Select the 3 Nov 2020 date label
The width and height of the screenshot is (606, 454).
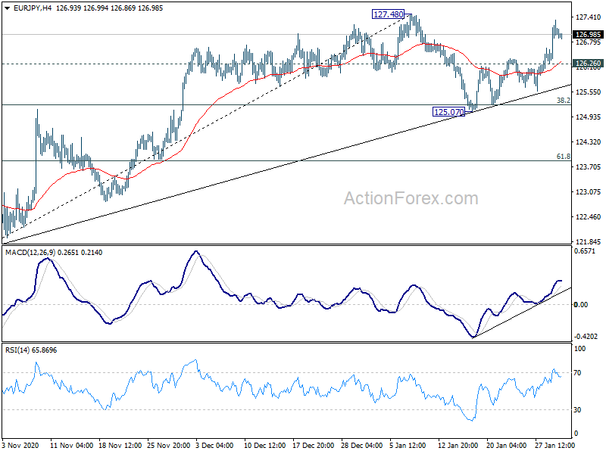pyautogui.click(x=20, y=445)
